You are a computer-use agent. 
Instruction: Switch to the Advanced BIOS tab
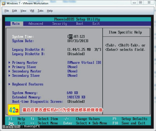36,24
